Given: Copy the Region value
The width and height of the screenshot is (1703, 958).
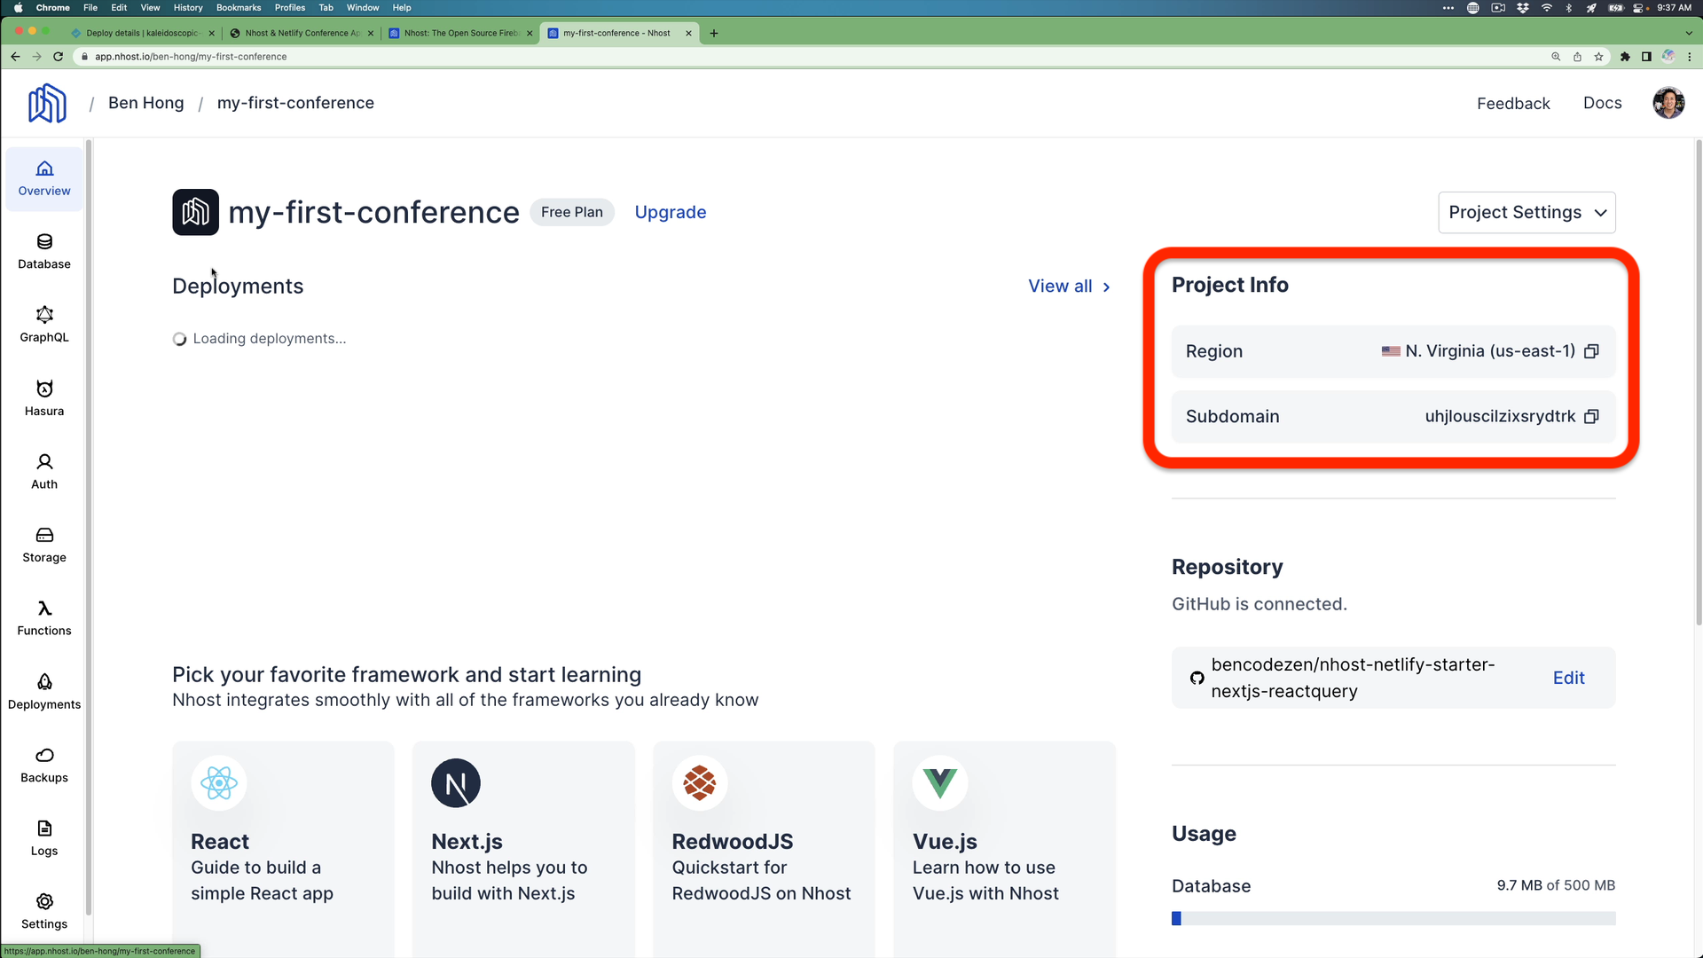Looking at the screenshot, I should tap(1591, 351).
